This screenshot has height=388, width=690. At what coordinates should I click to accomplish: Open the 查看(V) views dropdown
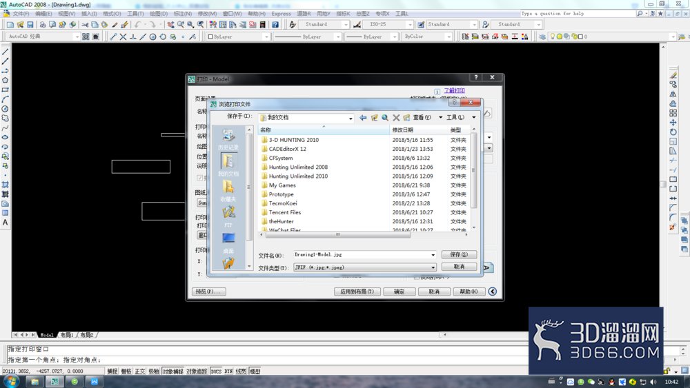click(428, 117)
